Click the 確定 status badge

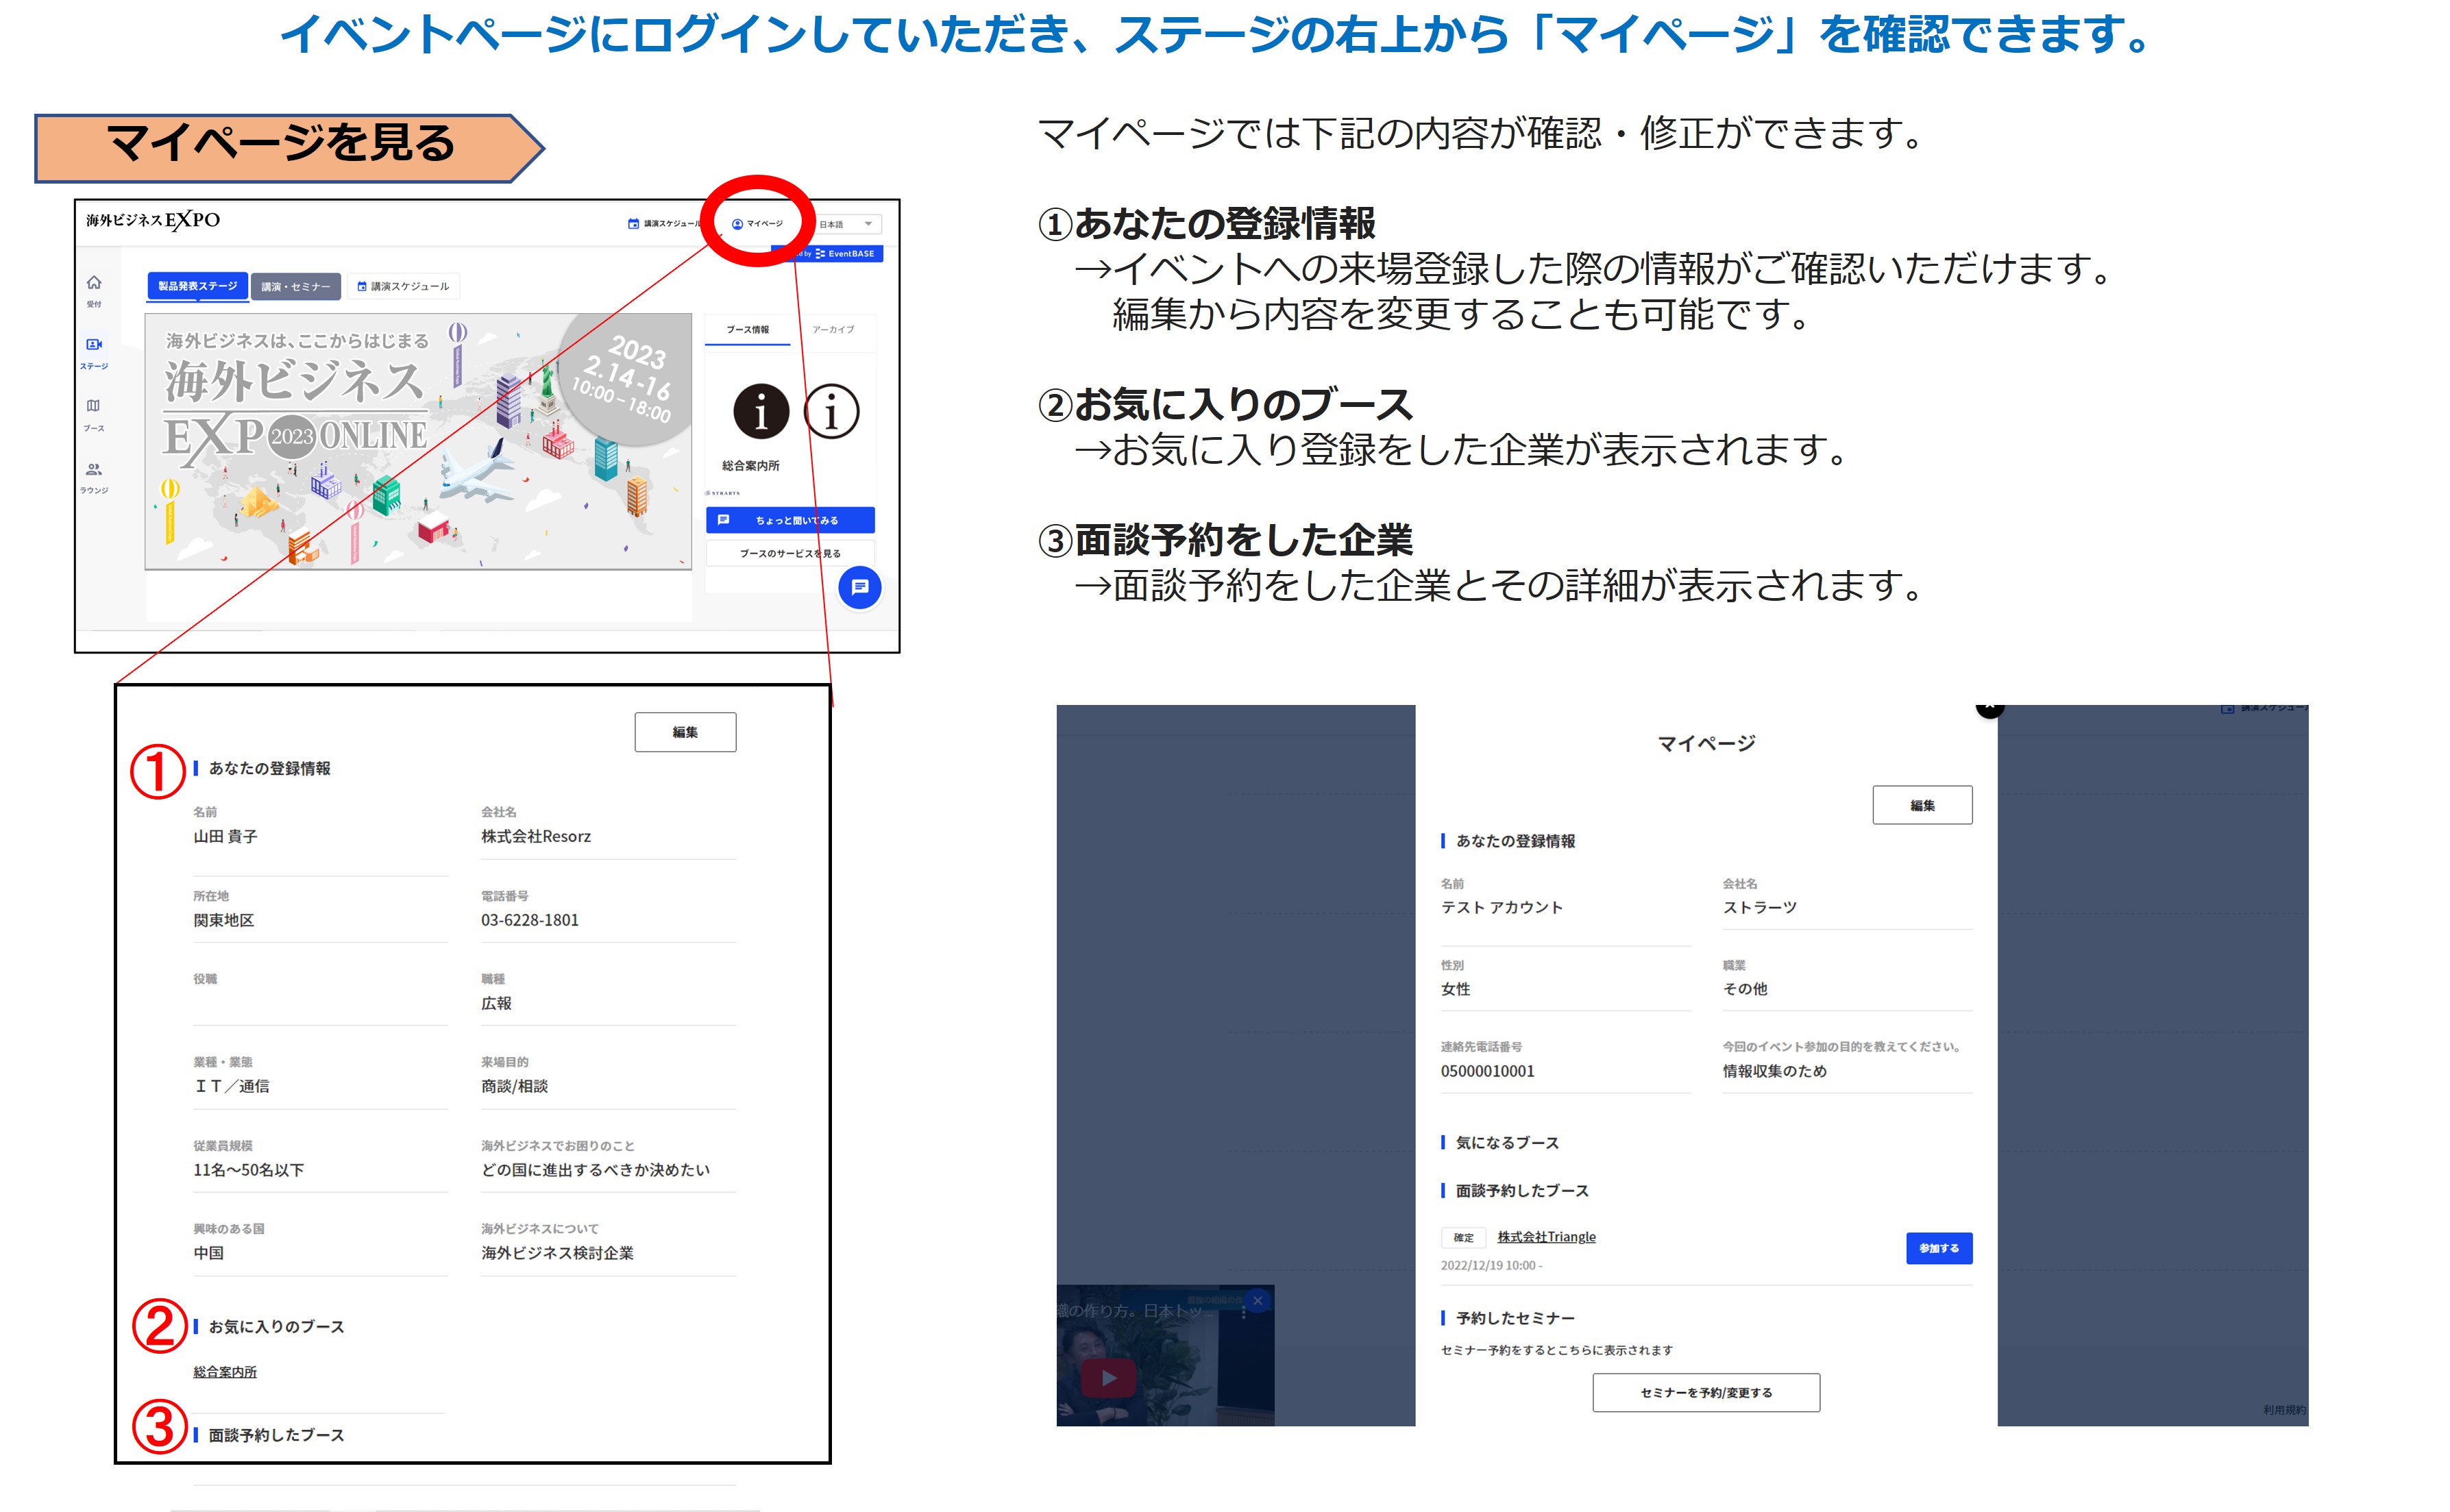pyautogui.click(x=1463, y=1237)
